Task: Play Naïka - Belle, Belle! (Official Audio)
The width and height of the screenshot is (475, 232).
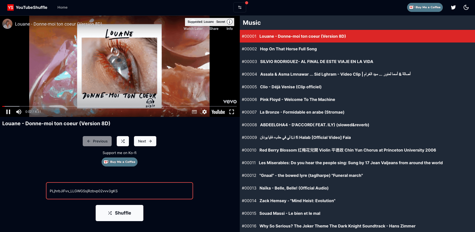Action: point(357,188)
